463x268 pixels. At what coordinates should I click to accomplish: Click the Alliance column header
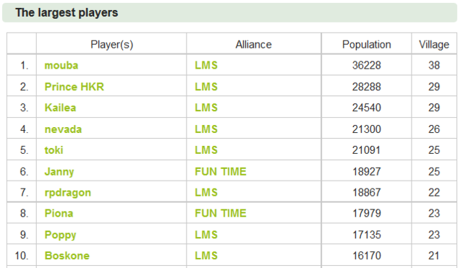point(253,45)
